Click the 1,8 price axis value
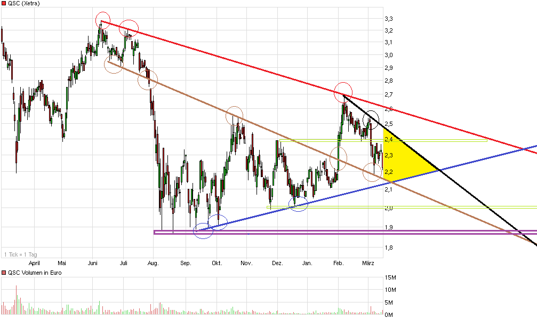 389,248
